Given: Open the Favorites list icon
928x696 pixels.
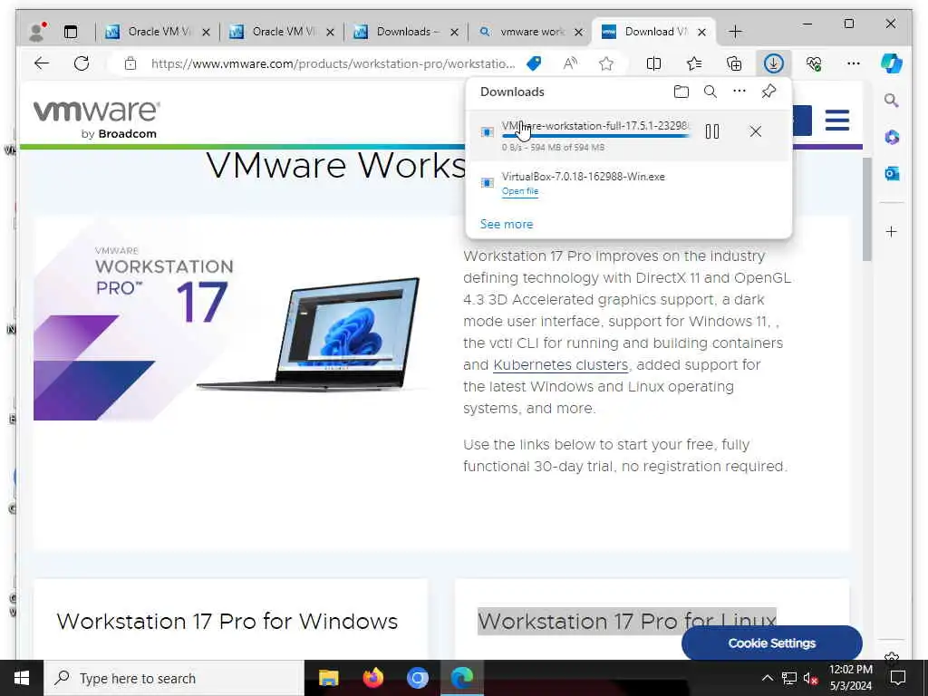Looking at the screenshot, I should point(694,63).
